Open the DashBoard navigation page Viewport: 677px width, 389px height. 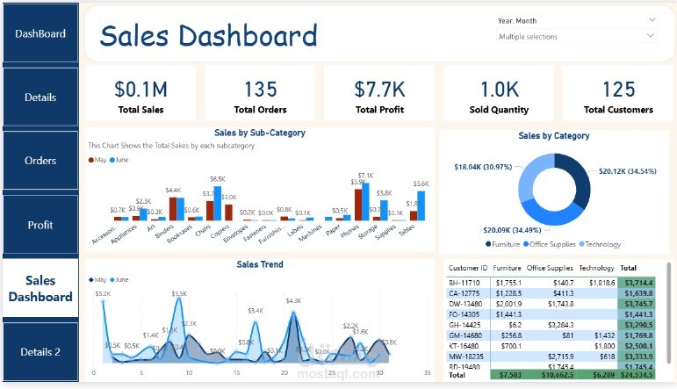40,33
